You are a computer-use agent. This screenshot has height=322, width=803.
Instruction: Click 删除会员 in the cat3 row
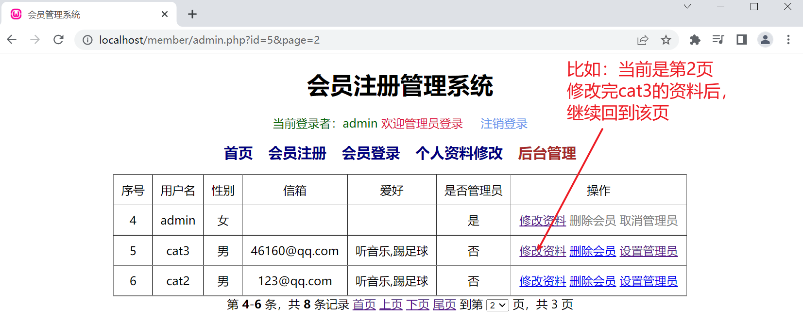tap(593, 251)
